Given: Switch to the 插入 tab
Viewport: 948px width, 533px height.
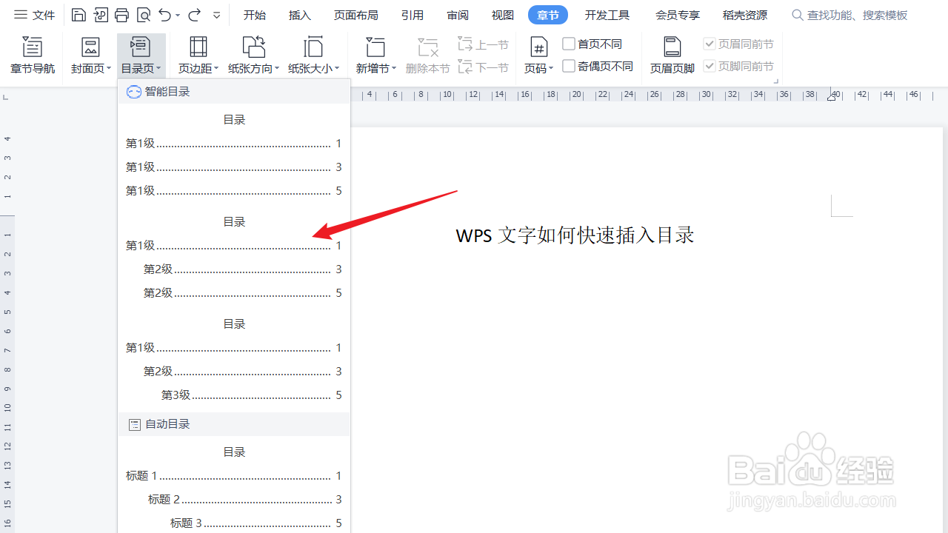Looking at the screenshot, I should coord(300,15).
